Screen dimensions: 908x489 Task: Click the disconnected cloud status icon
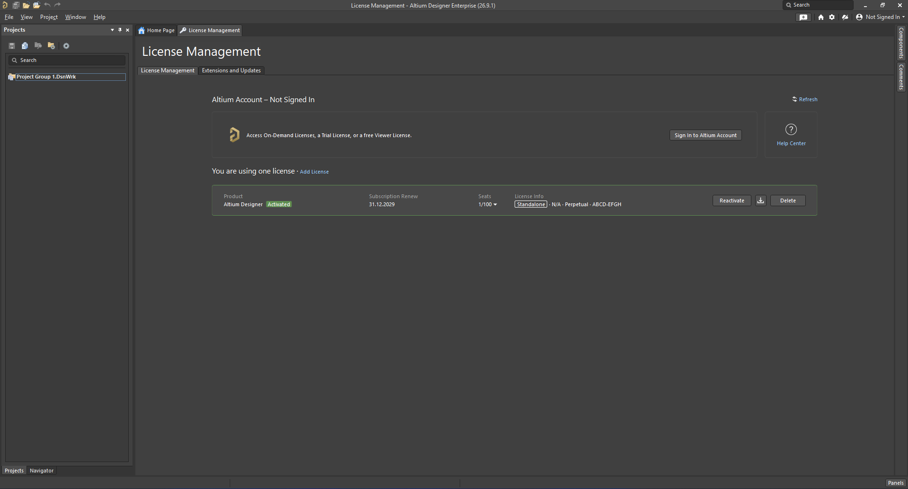pos(845,17)
